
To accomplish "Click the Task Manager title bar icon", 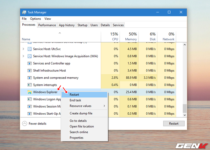I will (x=24, y=12).
